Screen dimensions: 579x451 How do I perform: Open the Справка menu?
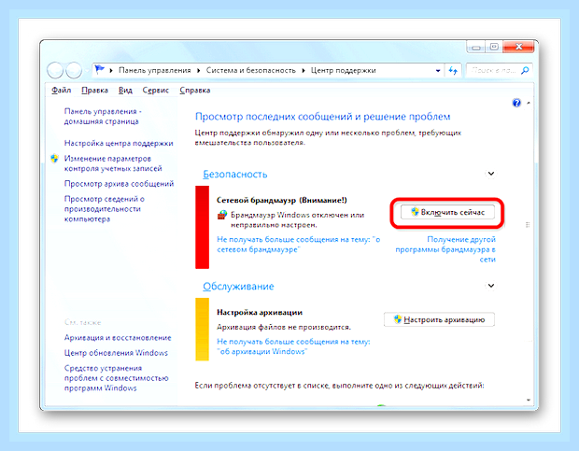click(195, 90)
